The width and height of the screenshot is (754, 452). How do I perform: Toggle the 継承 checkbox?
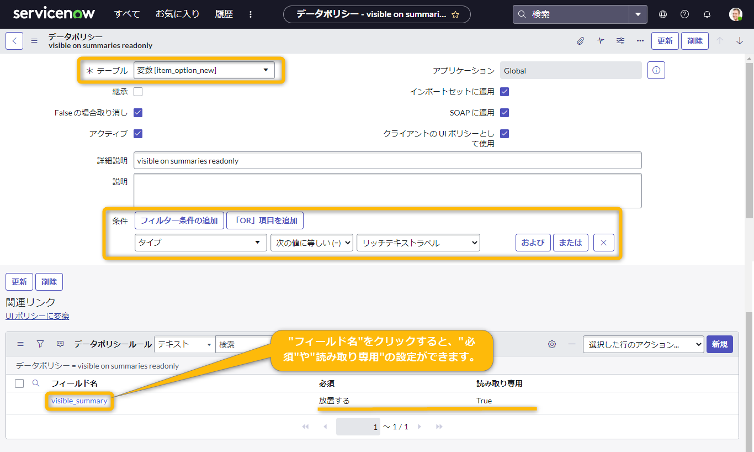(x=137, y=91)
